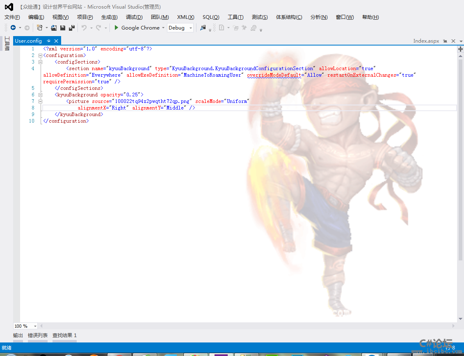Click the disabled arrow-star icon in second toolbar
Viewport: 464px width, 356px height.
(244, 28)
